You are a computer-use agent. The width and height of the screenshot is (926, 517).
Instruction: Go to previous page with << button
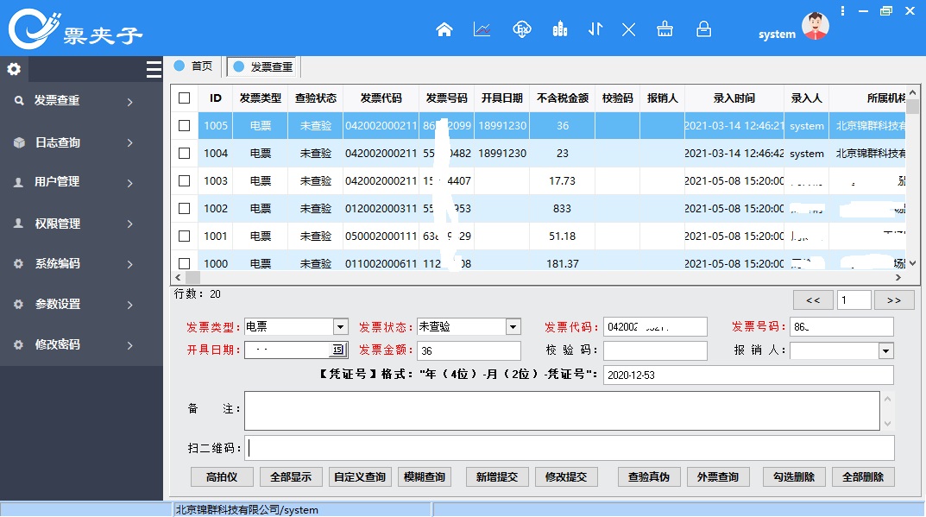[x=813, y=300]
